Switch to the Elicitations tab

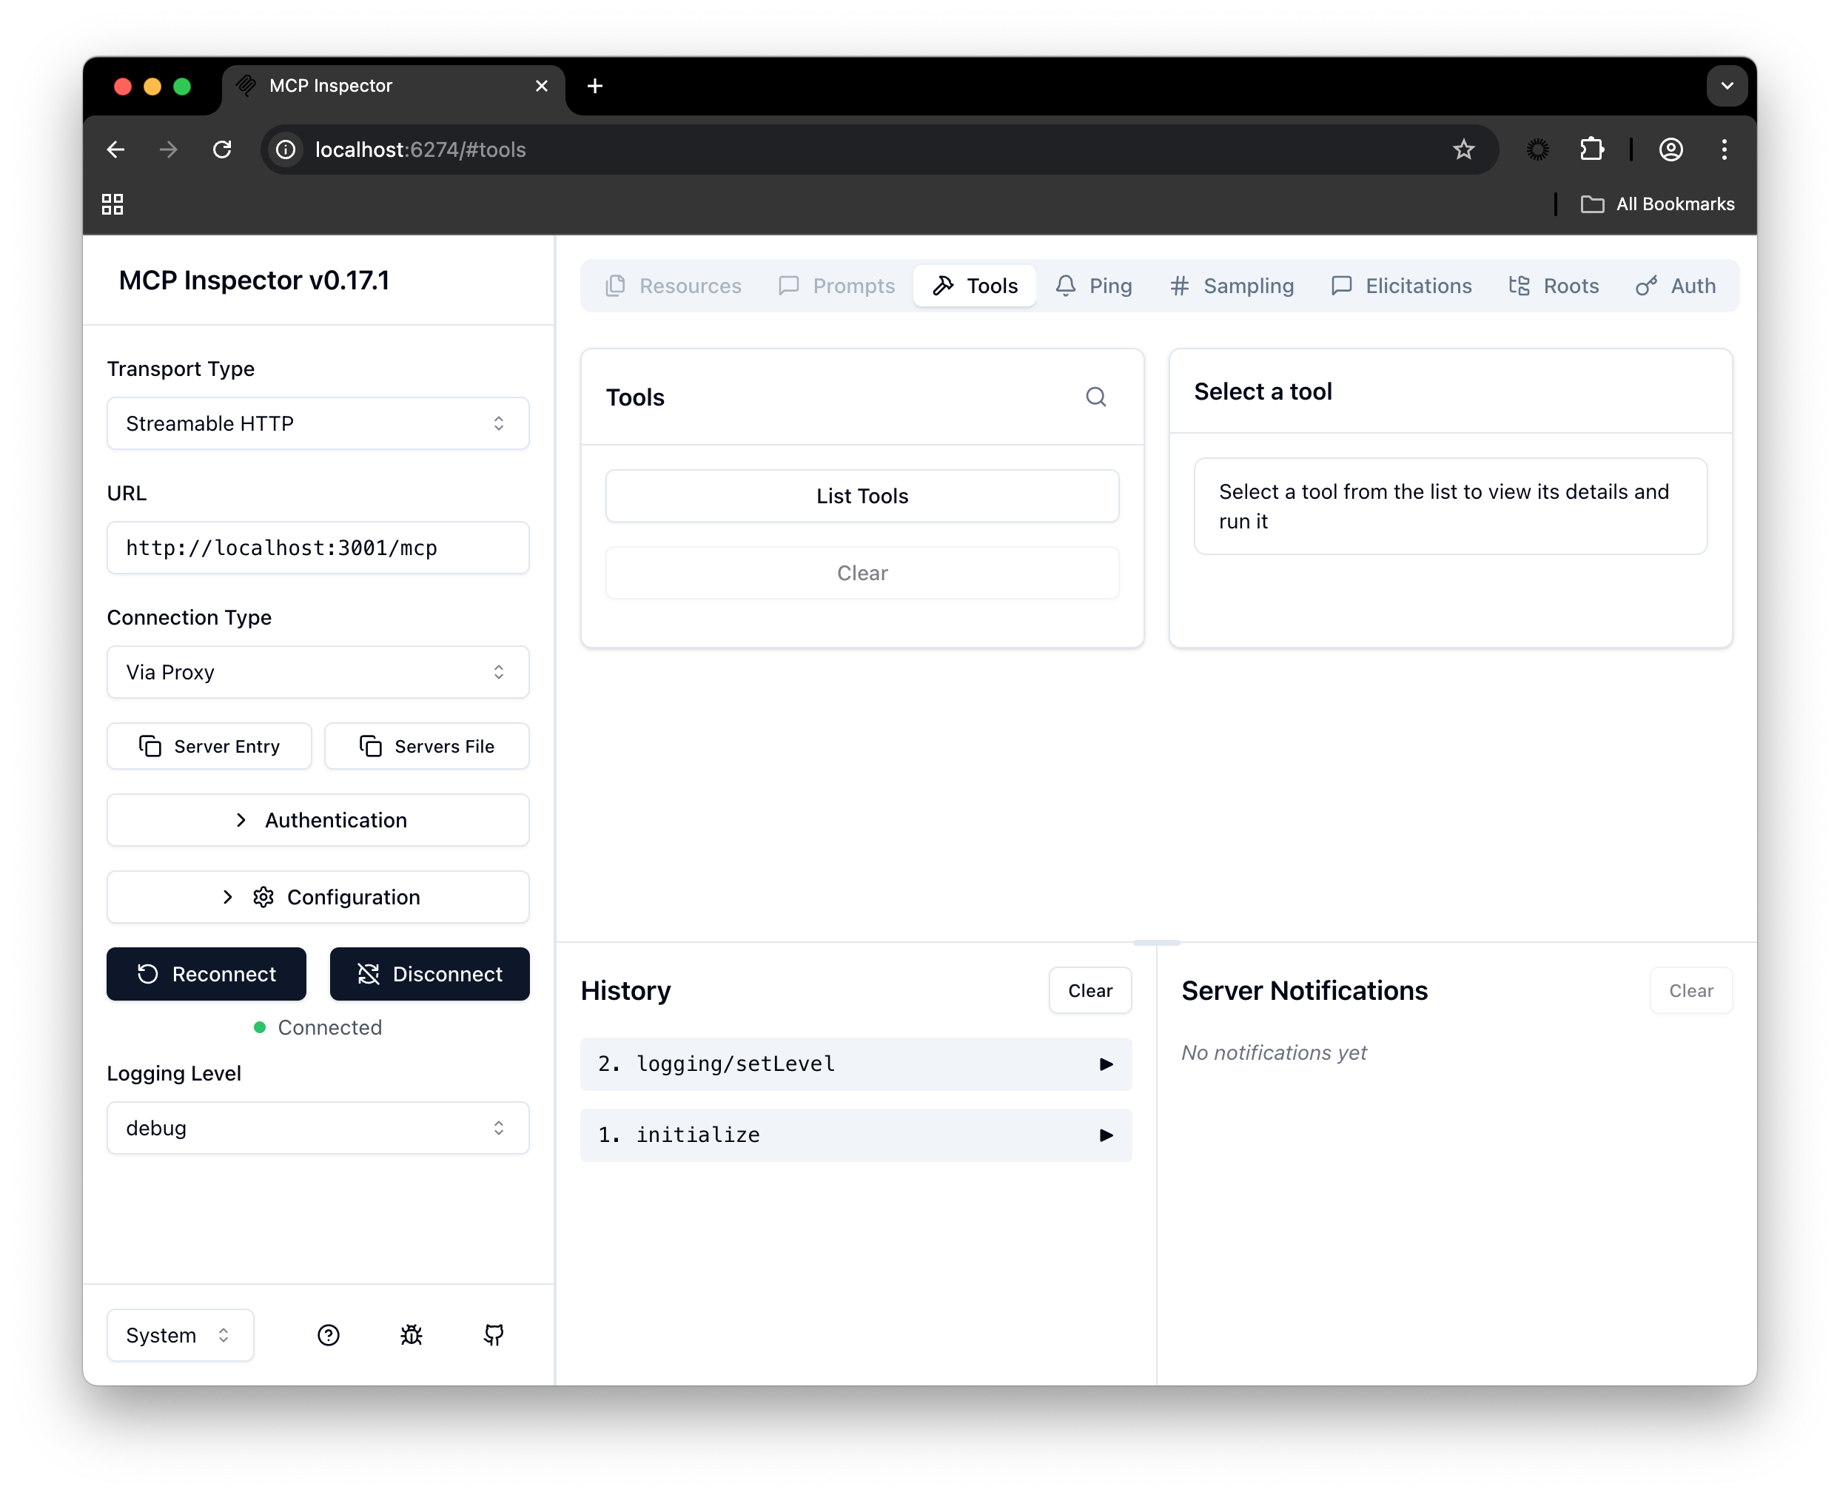coord(1402,286)
